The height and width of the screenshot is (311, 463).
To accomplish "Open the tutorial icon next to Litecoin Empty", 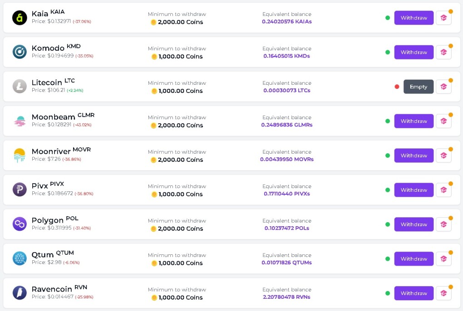I will tap(443, 87).
